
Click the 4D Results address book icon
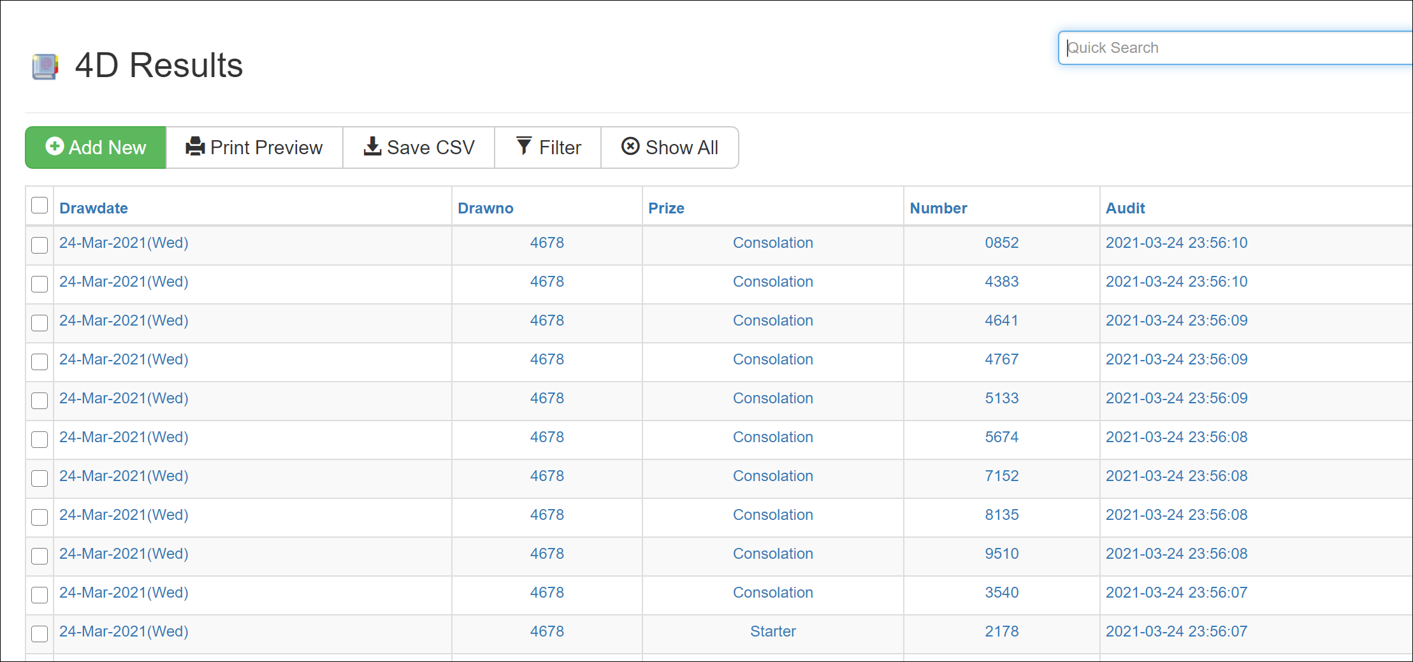pyautogui.click(x=45, y=66)
